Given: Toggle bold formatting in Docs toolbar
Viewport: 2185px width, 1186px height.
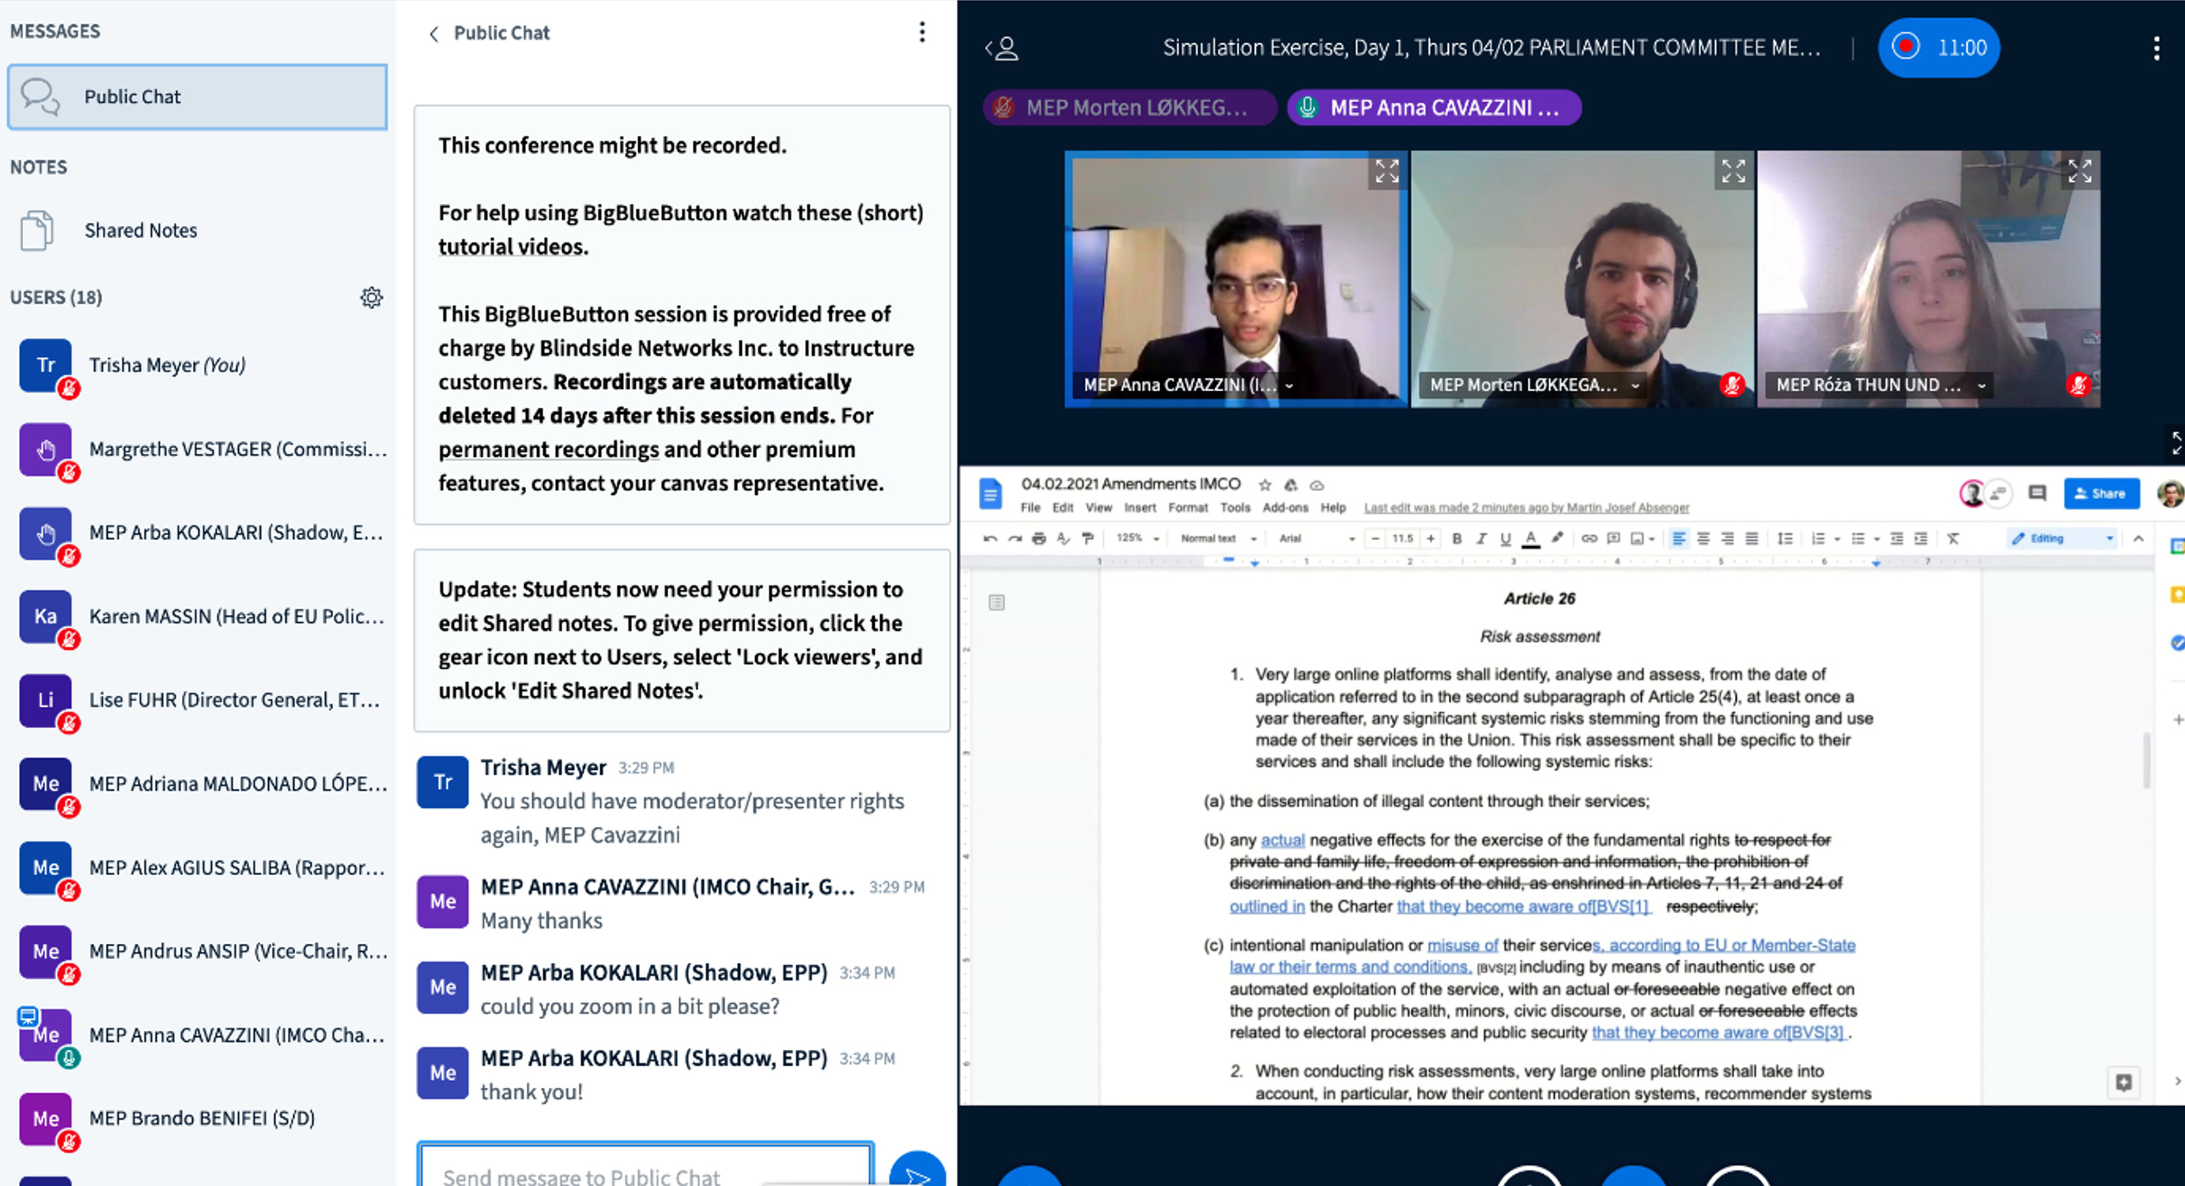Looking at the screenshot, I should coord(1457,539).
